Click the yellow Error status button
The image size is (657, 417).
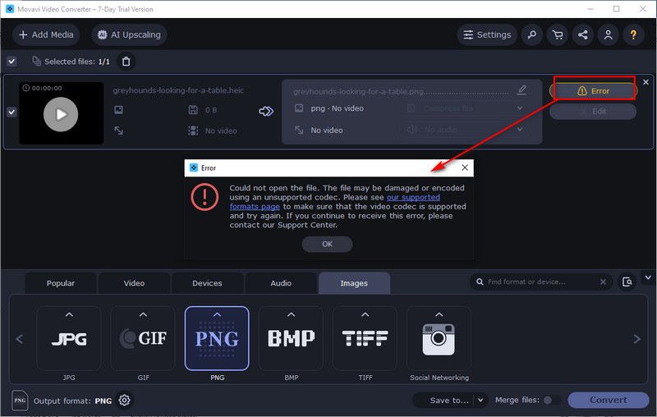coord(593,91)
